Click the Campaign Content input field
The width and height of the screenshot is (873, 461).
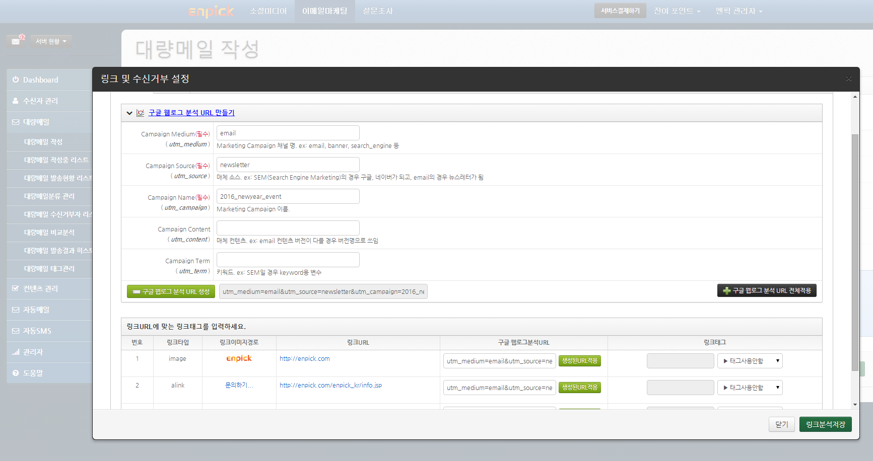pos(288,228)
